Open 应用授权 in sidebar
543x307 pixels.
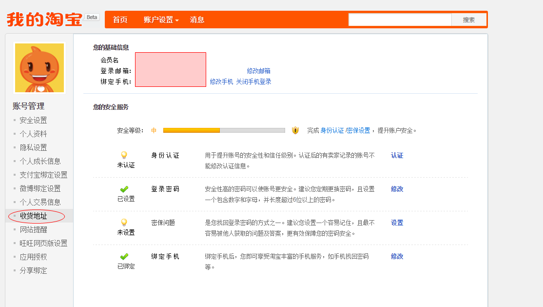coord(33,257)
